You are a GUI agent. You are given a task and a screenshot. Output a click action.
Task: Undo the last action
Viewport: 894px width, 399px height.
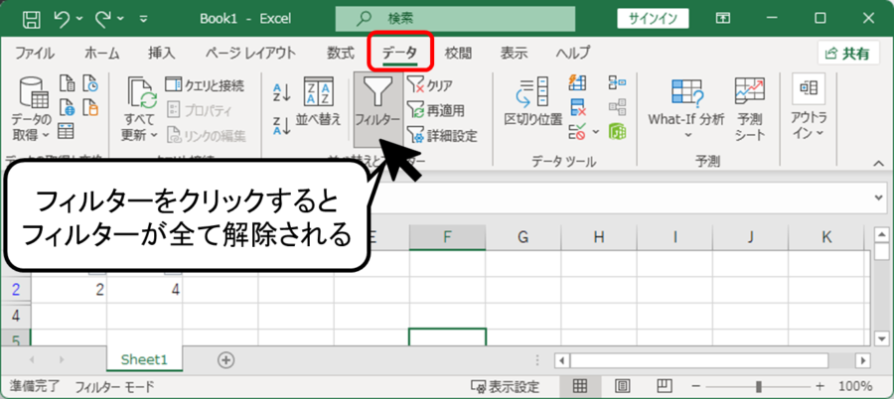tap(63, 19)
